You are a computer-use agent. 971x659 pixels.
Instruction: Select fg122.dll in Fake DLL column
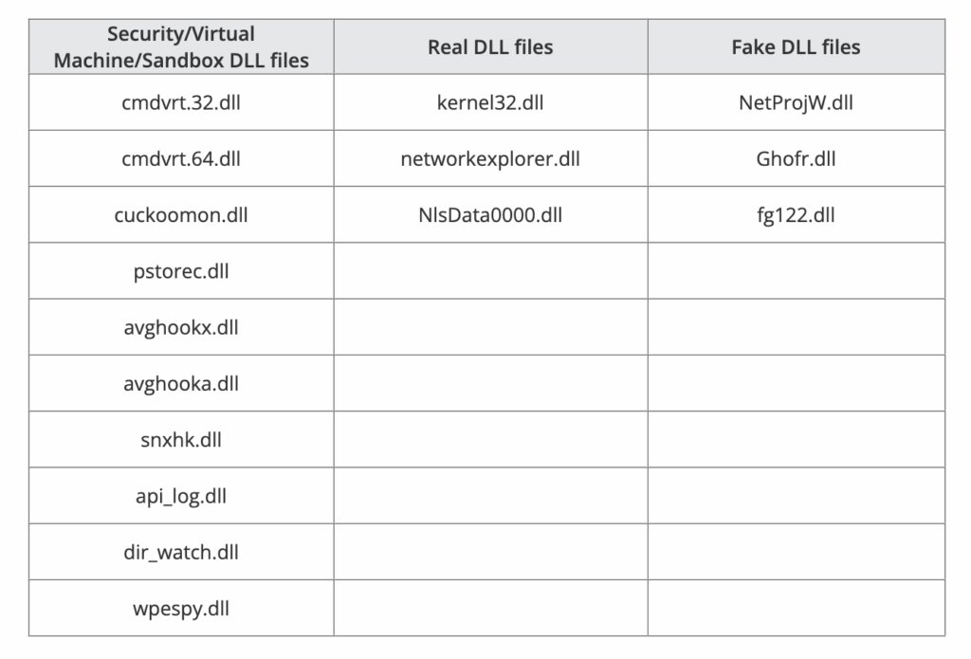796,214
